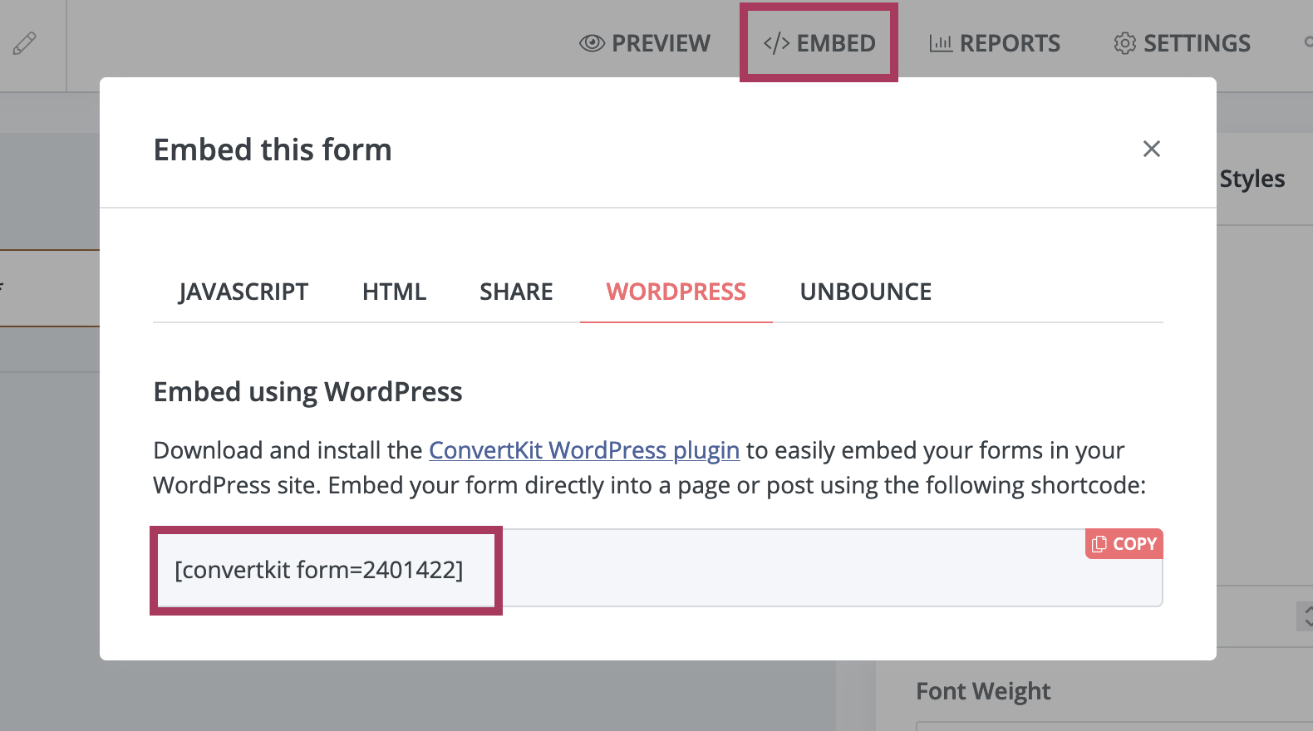Follow the ConvertKit WordPress plugin link
The height and width of the screenshot is (731, 1313).
583,450
